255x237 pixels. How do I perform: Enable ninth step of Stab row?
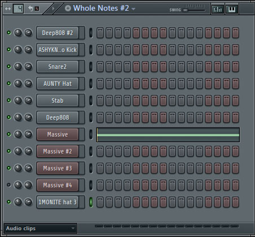click(x=172, y=100)
